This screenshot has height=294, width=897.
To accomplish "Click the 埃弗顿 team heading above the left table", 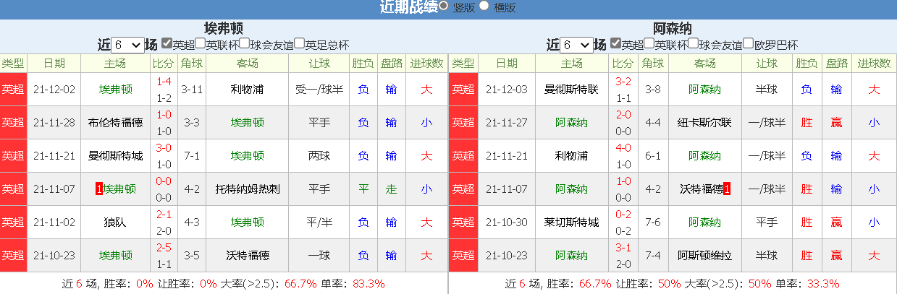I will click(x=224, y=29).
